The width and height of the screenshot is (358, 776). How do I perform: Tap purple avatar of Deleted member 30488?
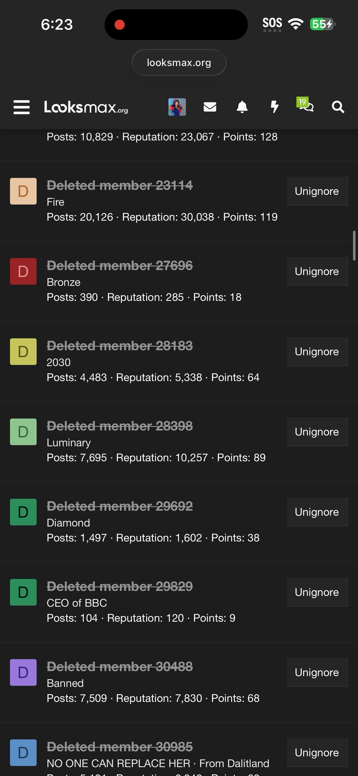pyautogui.click(x=23, y=672)
